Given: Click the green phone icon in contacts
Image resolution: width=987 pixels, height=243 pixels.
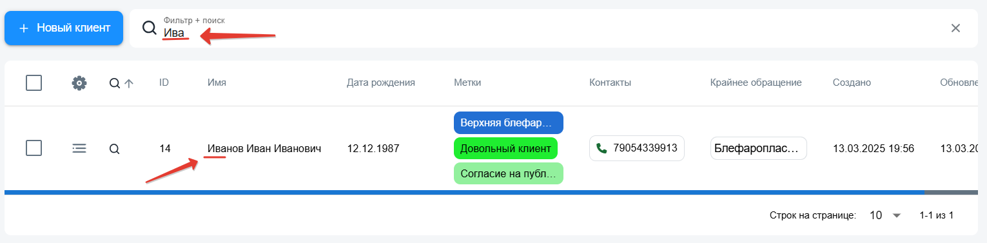Looking at the screenshot, I should click(601, 148).
